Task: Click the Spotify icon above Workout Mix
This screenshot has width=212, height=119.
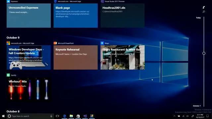Action: pyautogui.click(x=8, y=75)
